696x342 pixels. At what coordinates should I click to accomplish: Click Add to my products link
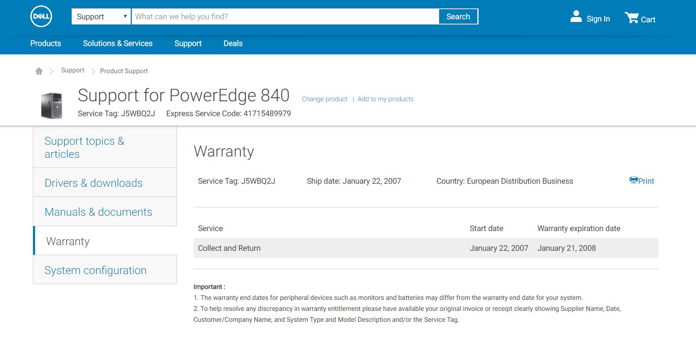coord(386,99)
